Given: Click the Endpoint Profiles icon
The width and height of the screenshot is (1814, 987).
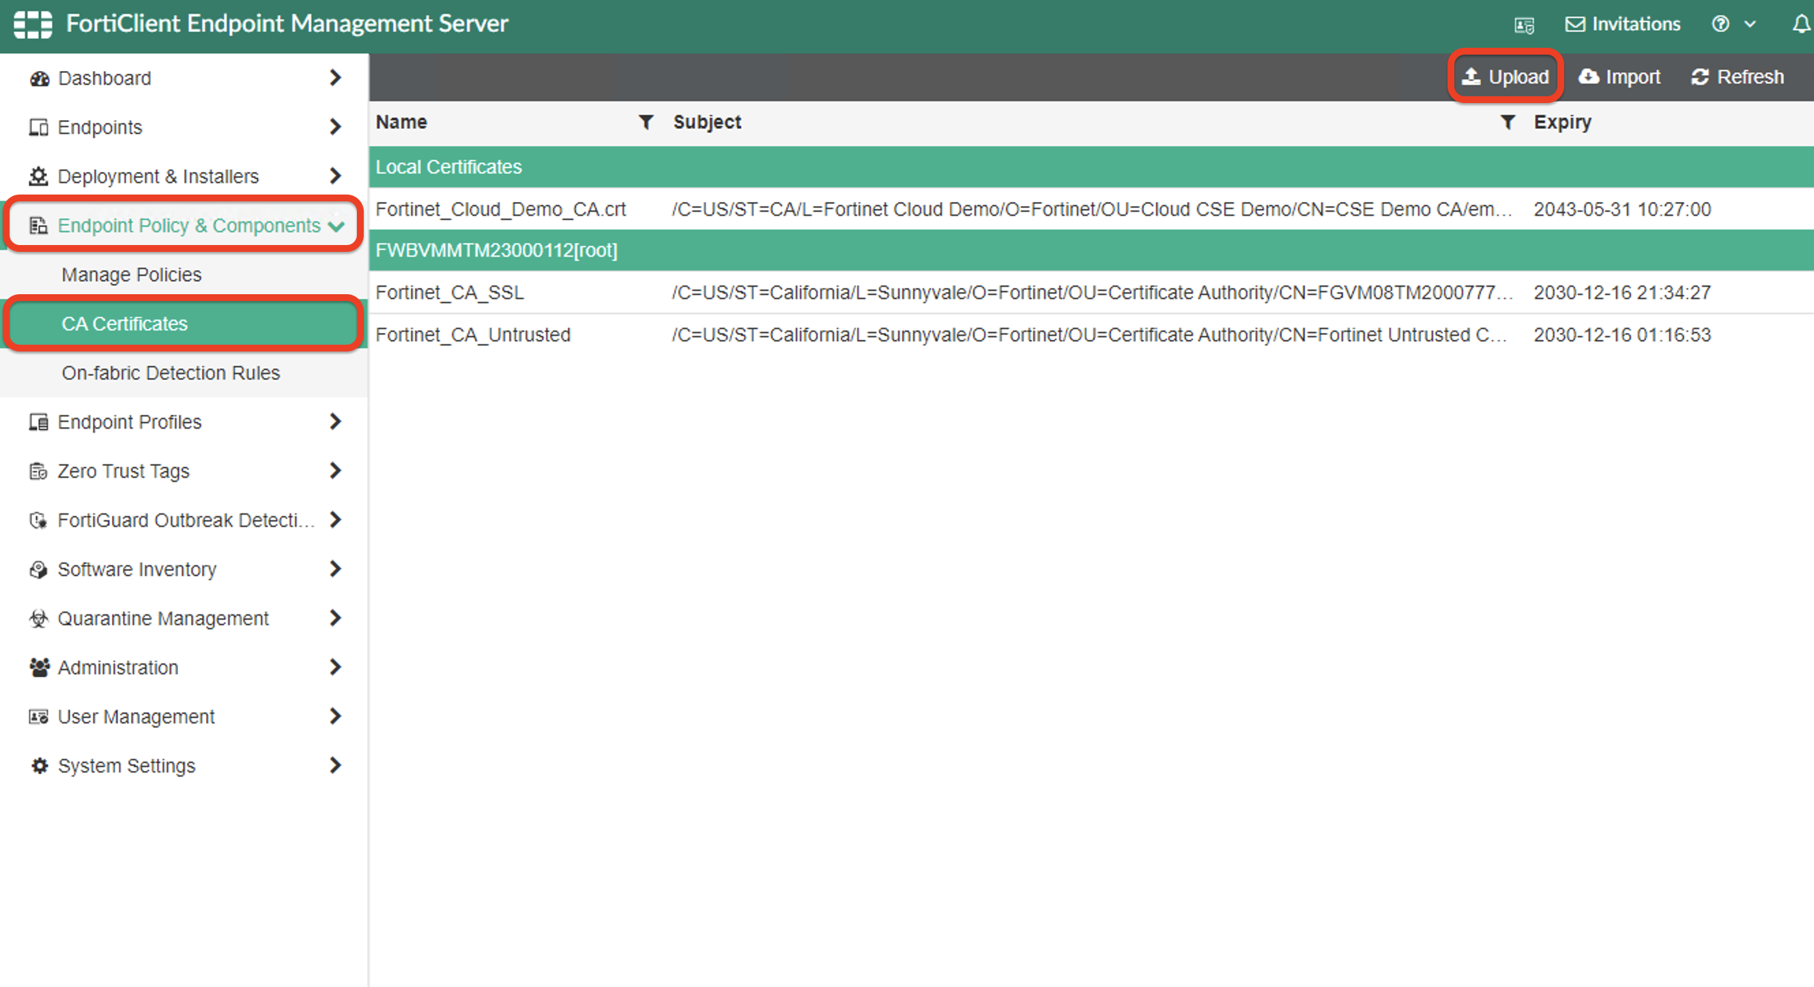Looking at the screenshot, I should point(39,422).
